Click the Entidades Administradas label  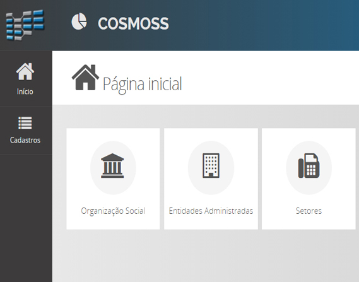click(x=211, y=211)
